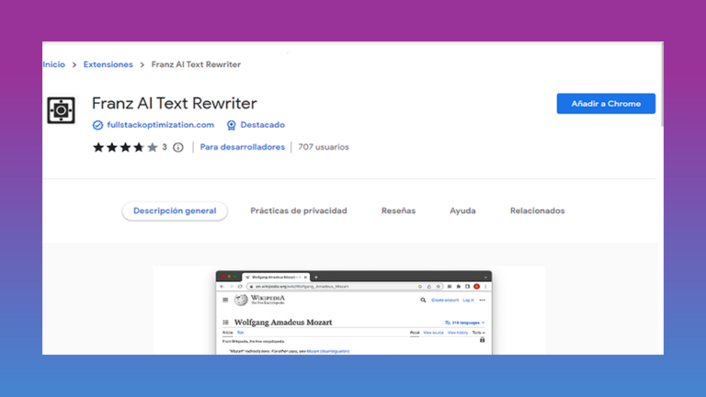
Task: Click the bookmark star in preview address bar
Action: [438, 287]
